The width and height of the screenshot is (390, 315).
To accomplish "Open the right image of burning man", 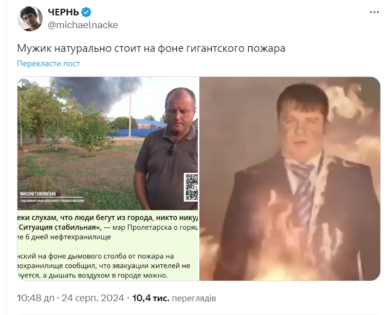I will [x=290, y=179].
